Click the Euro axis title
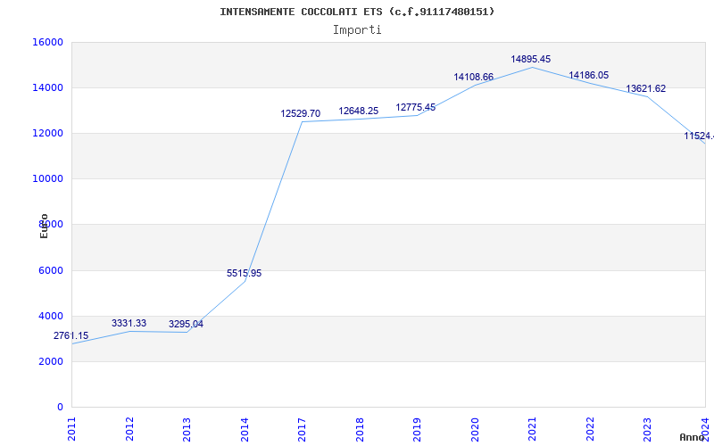Screen dimensions: 714x446 pos(44,226)
